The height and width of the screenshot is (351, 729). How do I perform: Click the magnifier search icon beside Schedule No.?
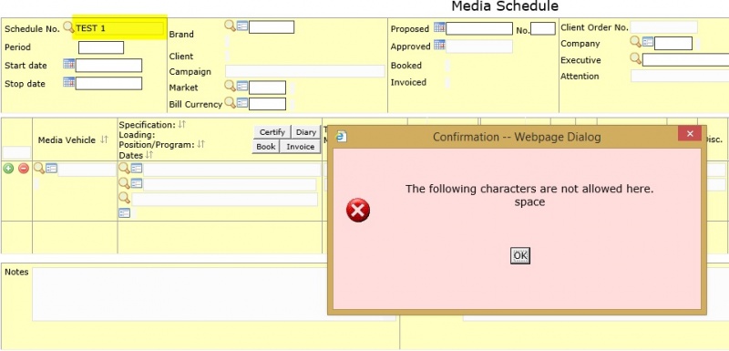(x=68, y=27)
